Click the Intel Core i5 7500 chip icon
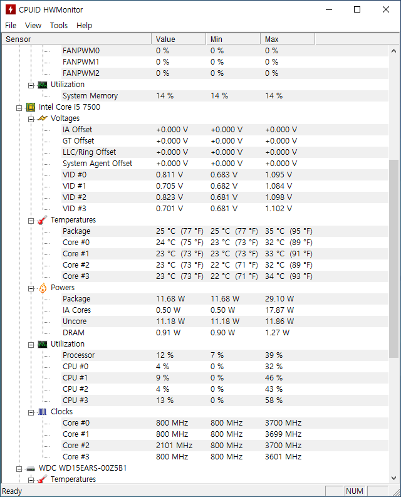 (x=31, y=107)
